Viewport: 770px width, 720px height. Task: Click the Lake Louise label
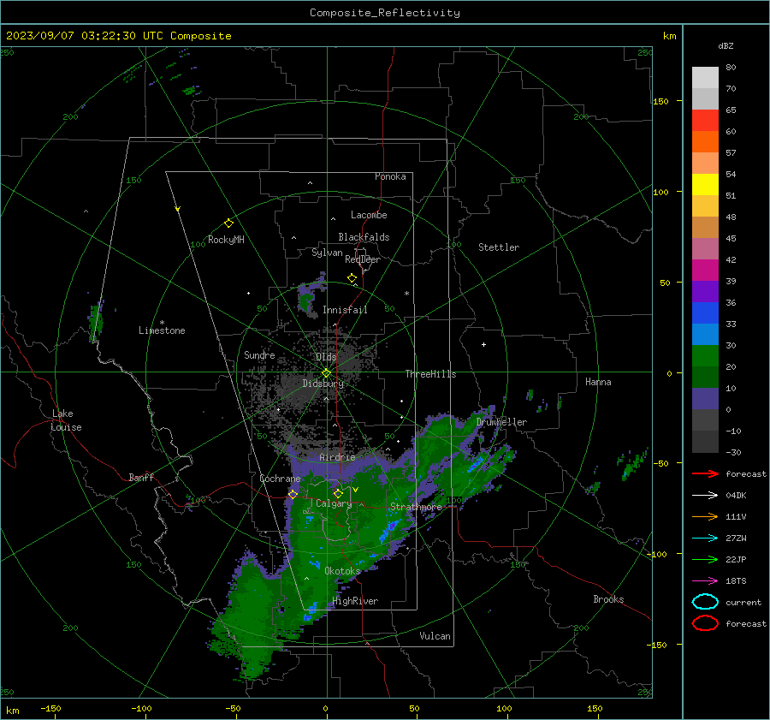pyautogui.click(x=66, y=420)
